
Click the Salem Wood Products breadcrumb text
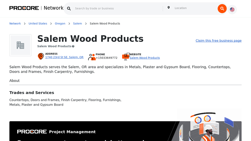pos(105,23)
